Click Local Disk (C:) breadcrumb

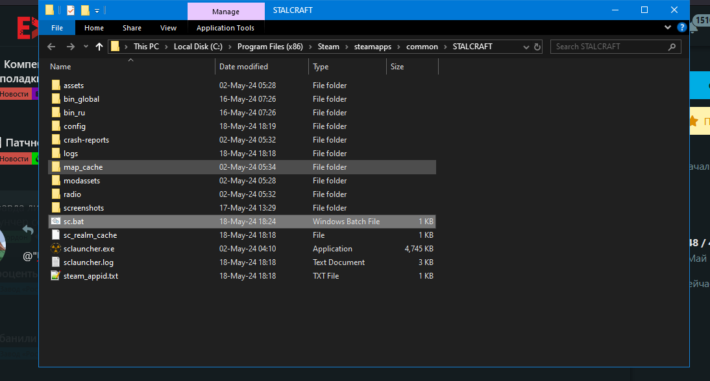click(198, 47)
